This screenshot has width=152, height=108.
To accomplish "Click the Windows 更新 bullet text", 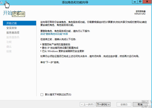I will [x=63, y=51].
